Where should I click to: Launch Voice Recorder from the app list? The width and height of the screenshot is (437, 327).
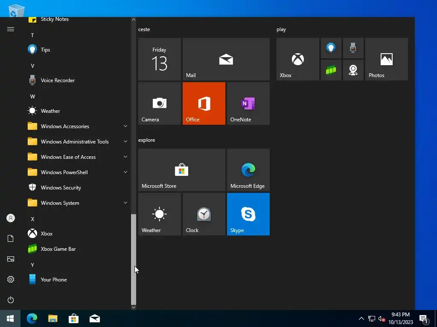[78, 80]
